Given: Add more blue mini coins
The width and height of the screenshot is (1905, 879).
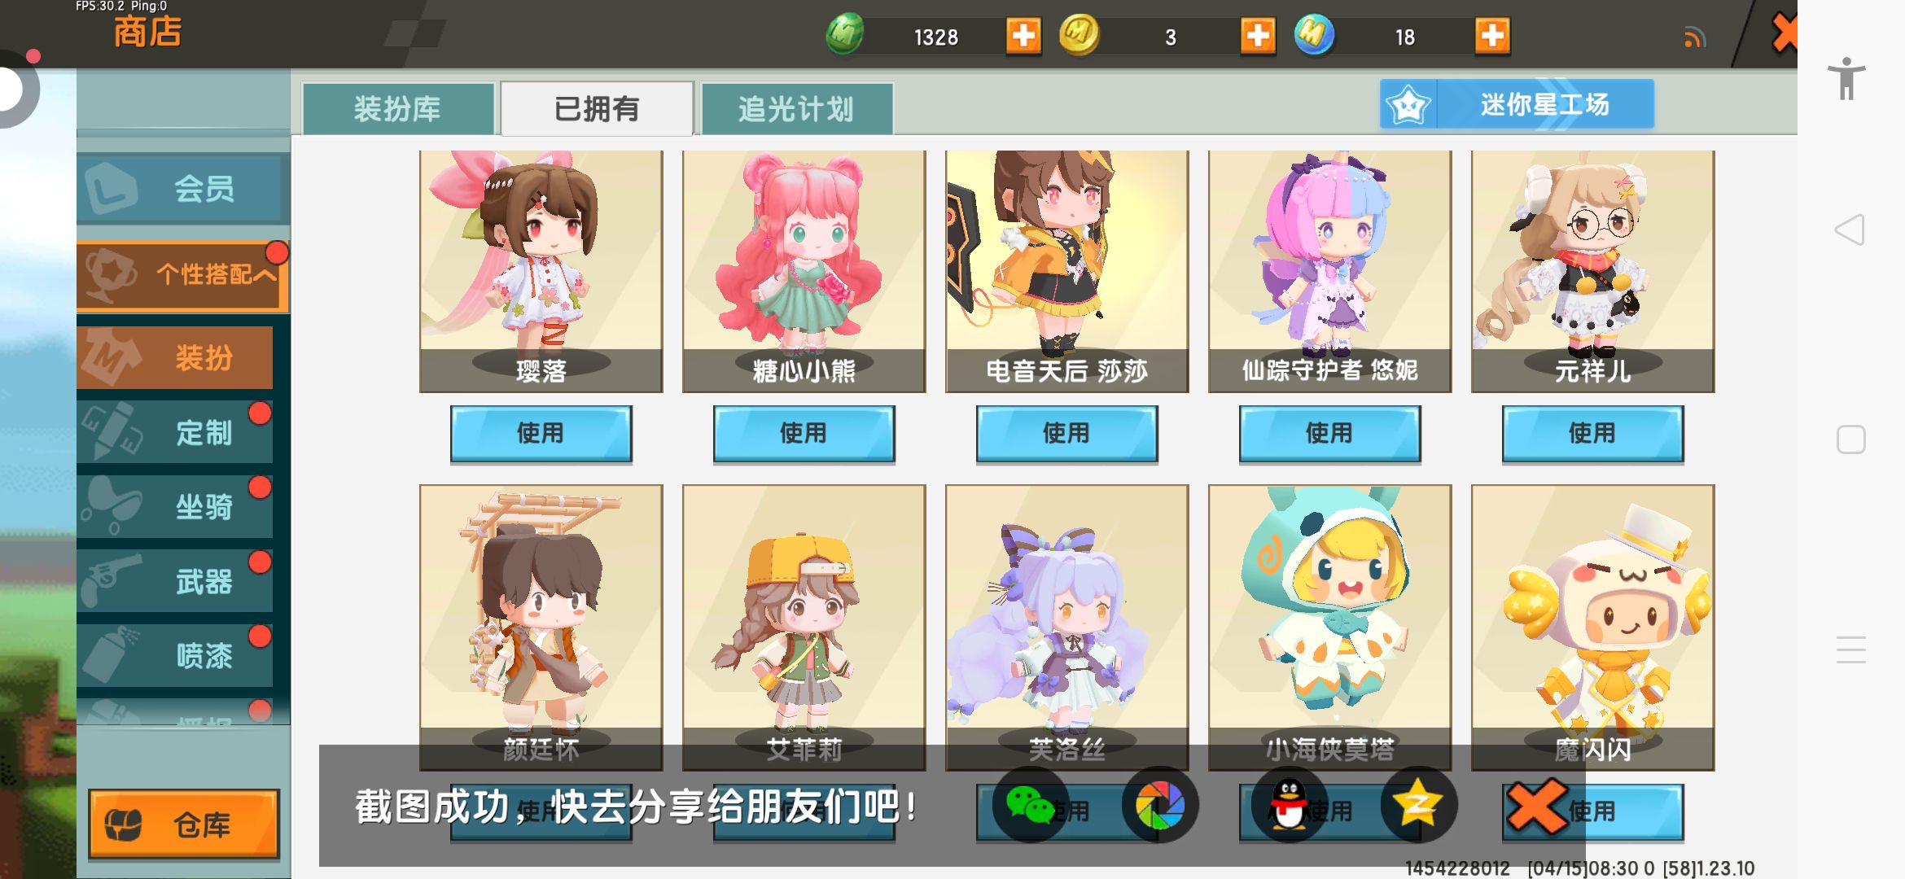Looking at the screenshot, I should [1492, 36].
